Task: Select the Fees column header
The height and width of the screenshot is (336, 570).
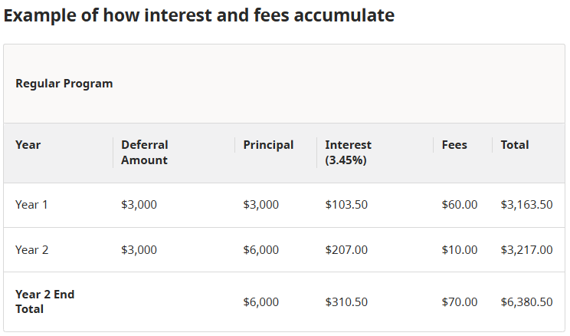Action: pos(454,145)
